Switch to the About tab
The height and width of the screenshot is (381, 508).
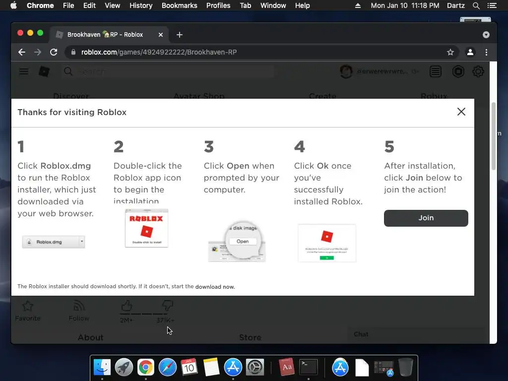point(90,337)
